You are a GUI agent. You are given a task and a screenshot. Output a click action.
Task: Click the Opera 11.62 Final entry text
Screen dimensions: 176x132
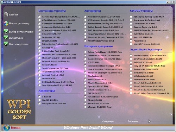(x=98, y=86)
